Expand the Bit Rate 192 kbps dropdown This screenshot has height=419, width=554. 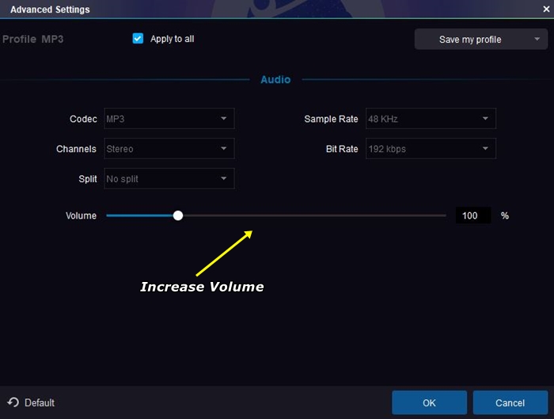tap(430, 149)
